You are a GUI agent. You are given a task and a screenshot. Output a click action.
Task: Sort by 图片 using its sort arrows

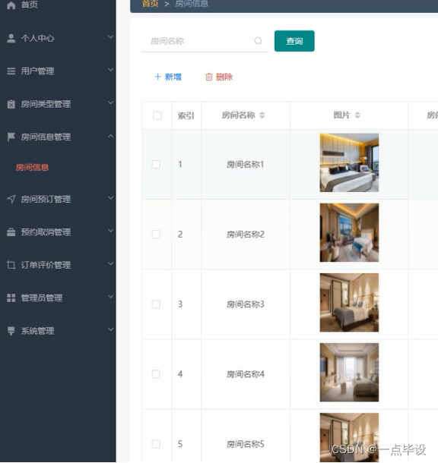tap(357, 115)
